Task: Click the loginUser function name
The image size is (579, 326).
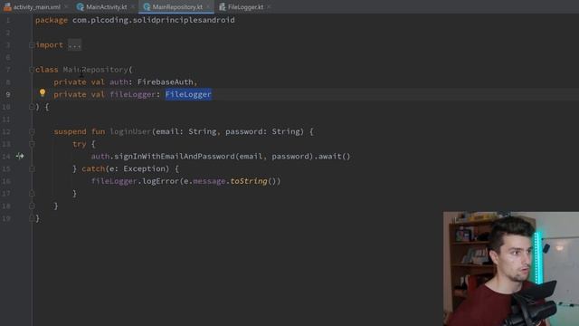Action: coord(130,131)
